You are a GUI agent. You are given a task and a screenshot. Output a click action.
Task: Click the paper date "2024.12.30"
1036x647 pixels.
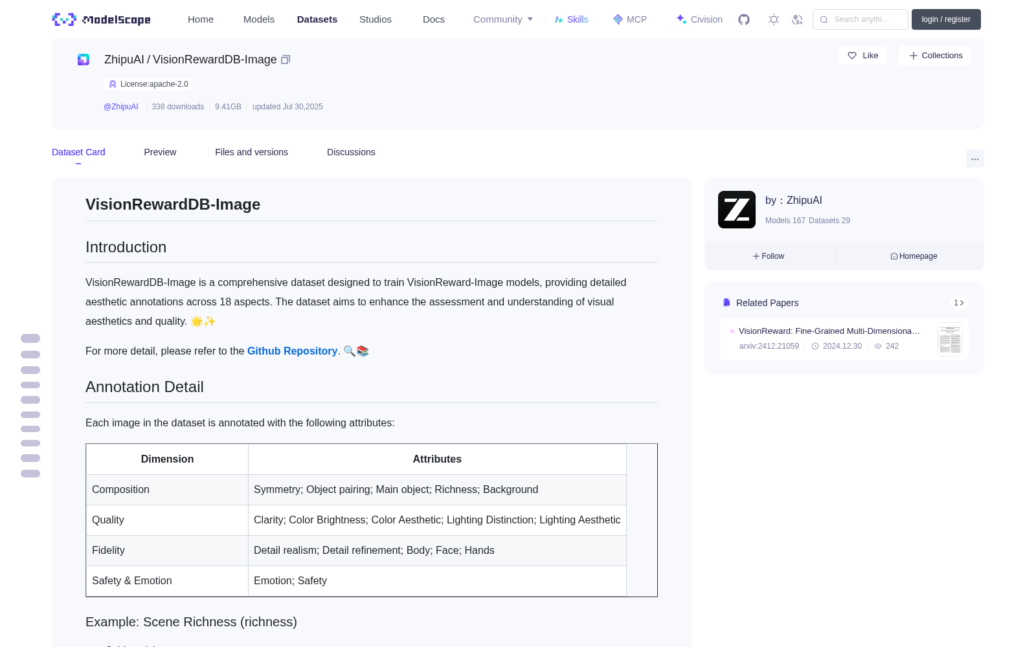842,346
